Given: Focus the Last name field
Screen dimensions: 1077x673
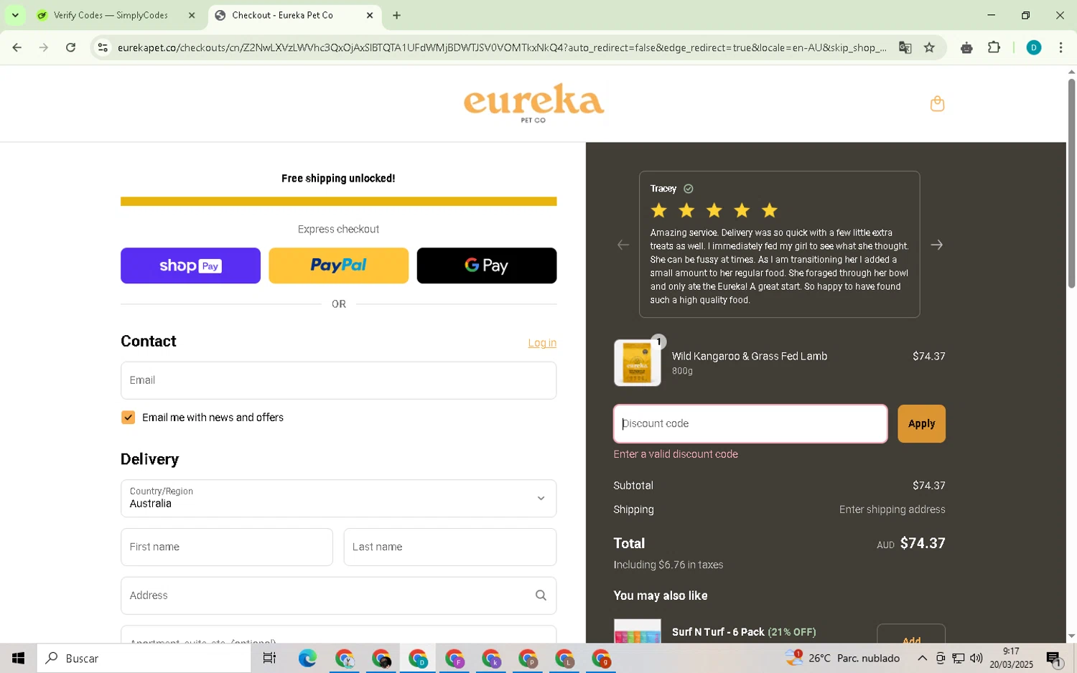Looking at the screenshot, I should [x=449, y=547].
